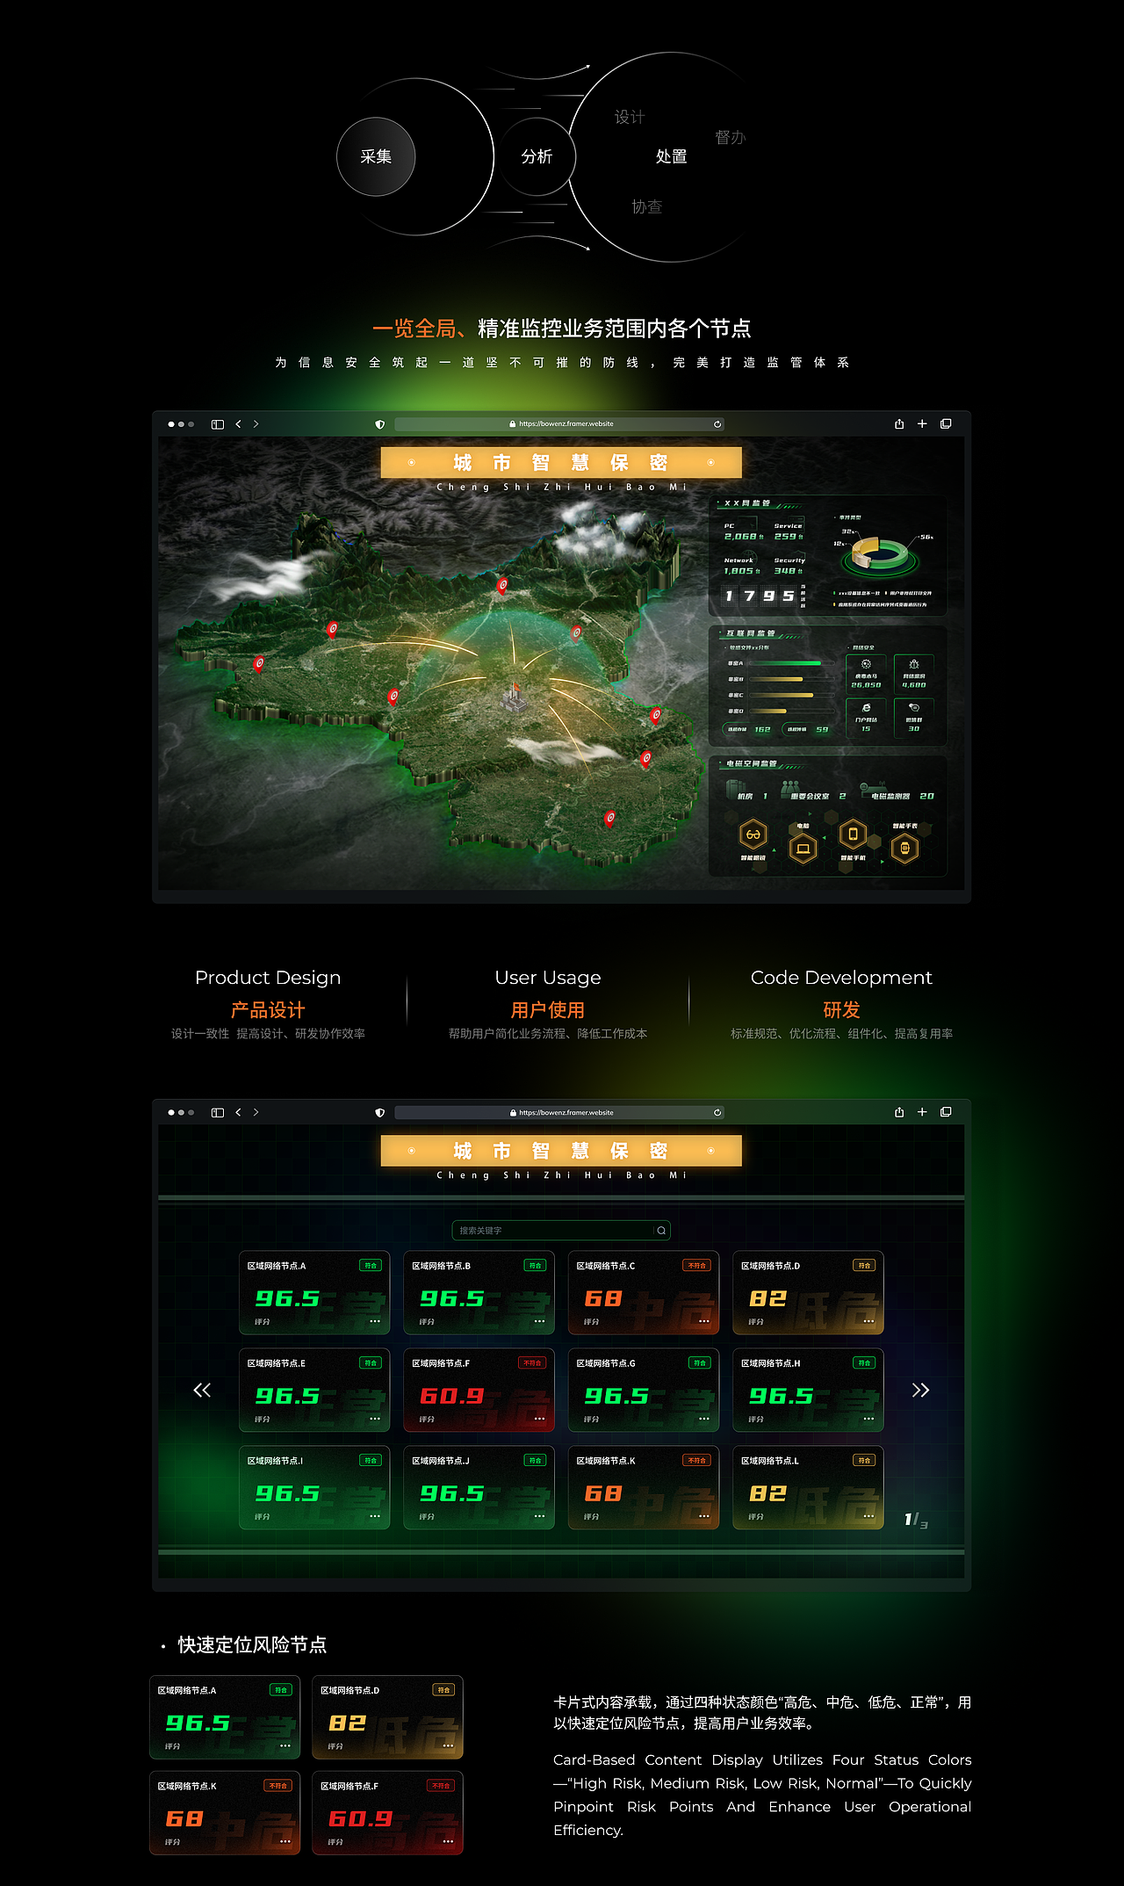Toggle sidebar icon in node grid browser
Viewport: 1124px width, 1886px height.
coord(218,1112)
